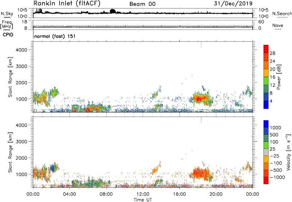Select the light green 12–16 dB Power colorbar segment

pos(266,81)
